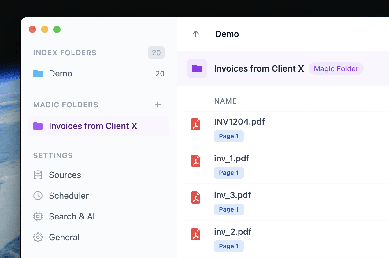Image resolution: width=389 pixels, height=258 pixels.
Task: Add a new Magic Folder with plus icon
Action: (x=158, y=105)
